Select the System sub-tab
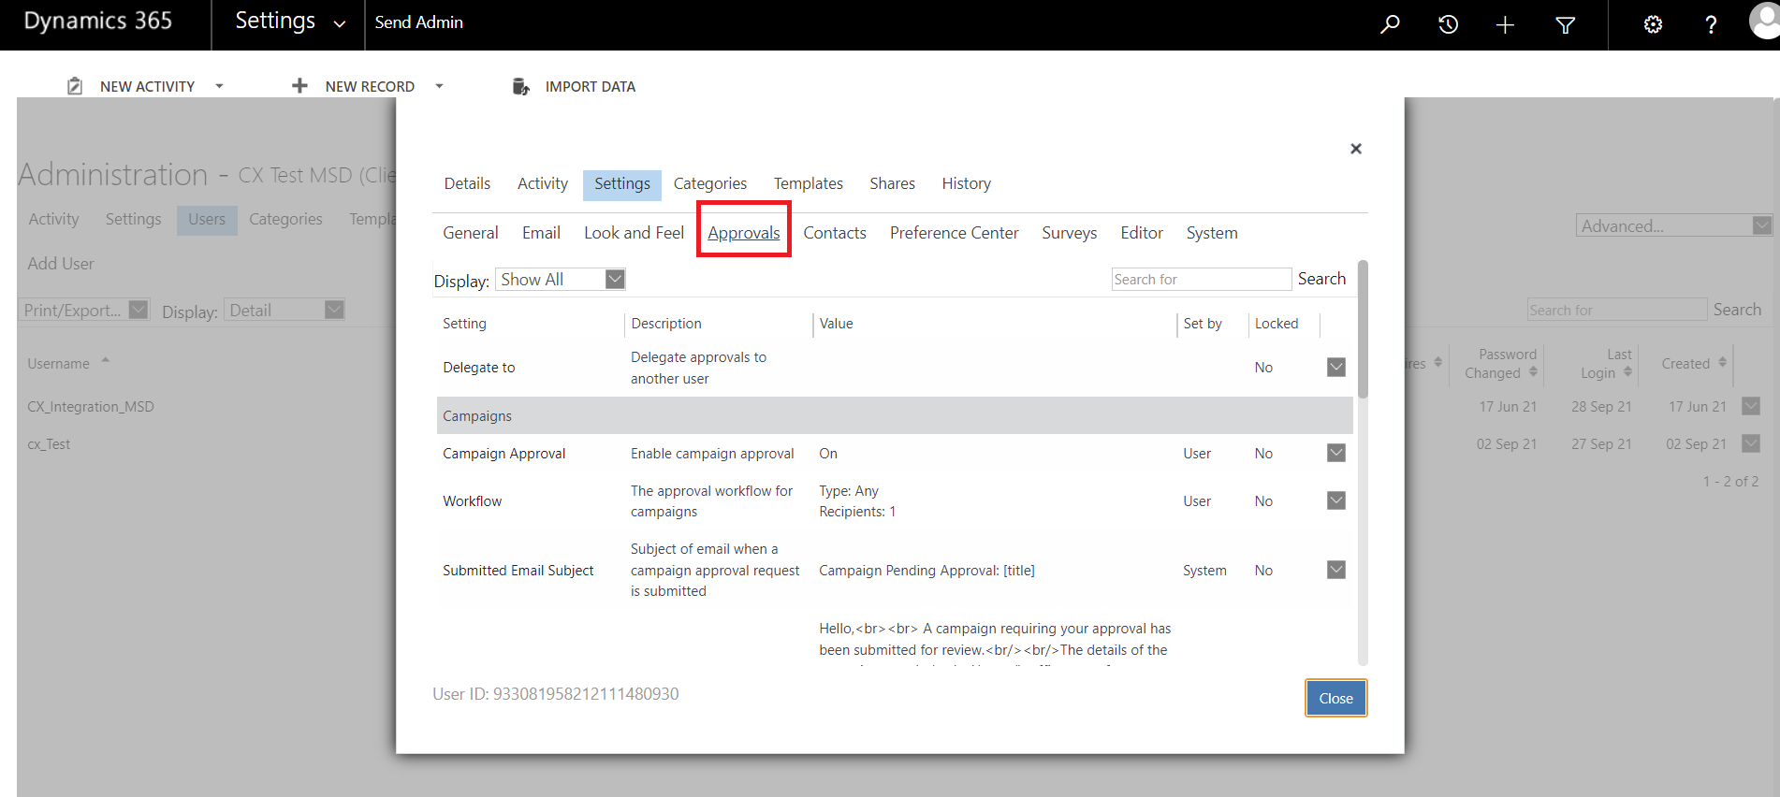 1212,233
